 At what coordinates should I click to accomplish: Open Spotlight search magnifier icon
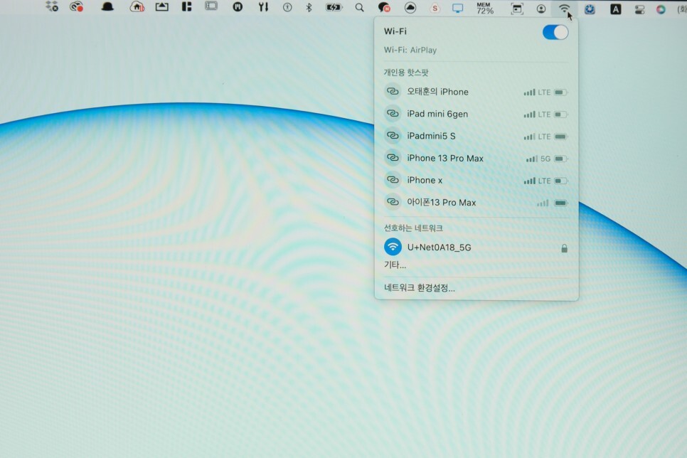[359, 7]
